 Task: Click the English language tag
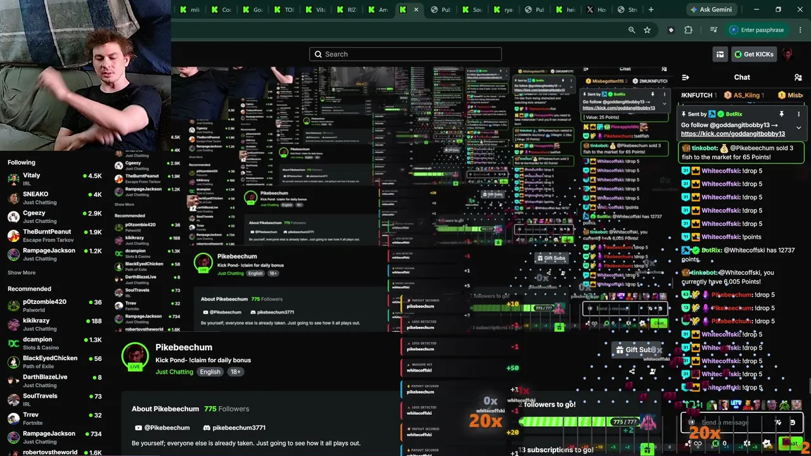point(210,372)
